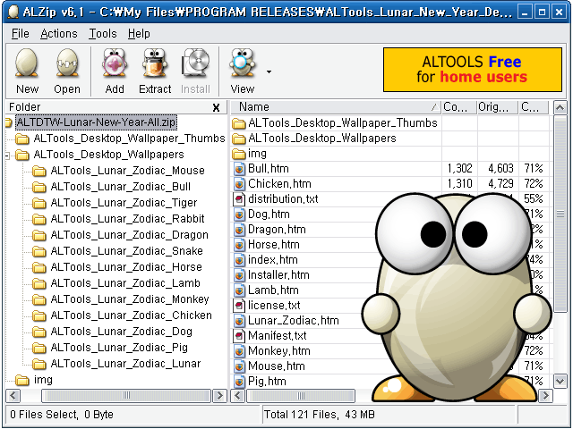The height and width of the screenshot is (429, 573).
Task: Click folder icon of ALTools_Desktop_Wallpapers in file list
Action: [239, 139]
